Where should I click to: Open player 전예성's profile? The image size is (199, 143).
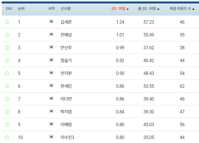pos(66,35)
